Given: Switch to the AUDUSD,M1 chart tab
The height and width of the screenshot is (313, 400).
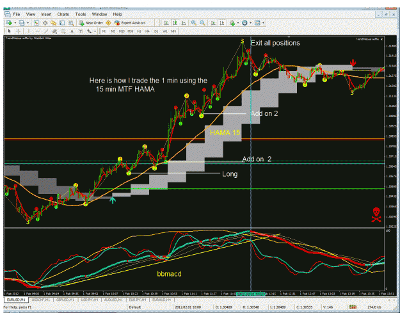Looking at the screenshot, I should 113,300.
